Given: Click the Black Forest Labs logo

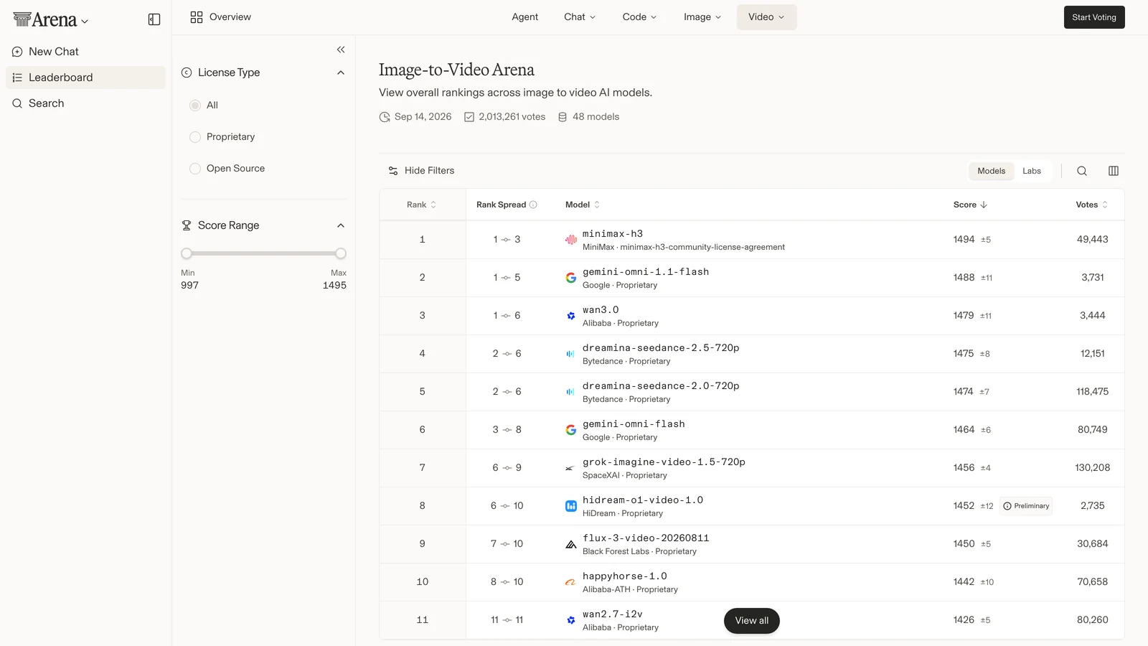Looking at the screenshot, I should [571, 544].
